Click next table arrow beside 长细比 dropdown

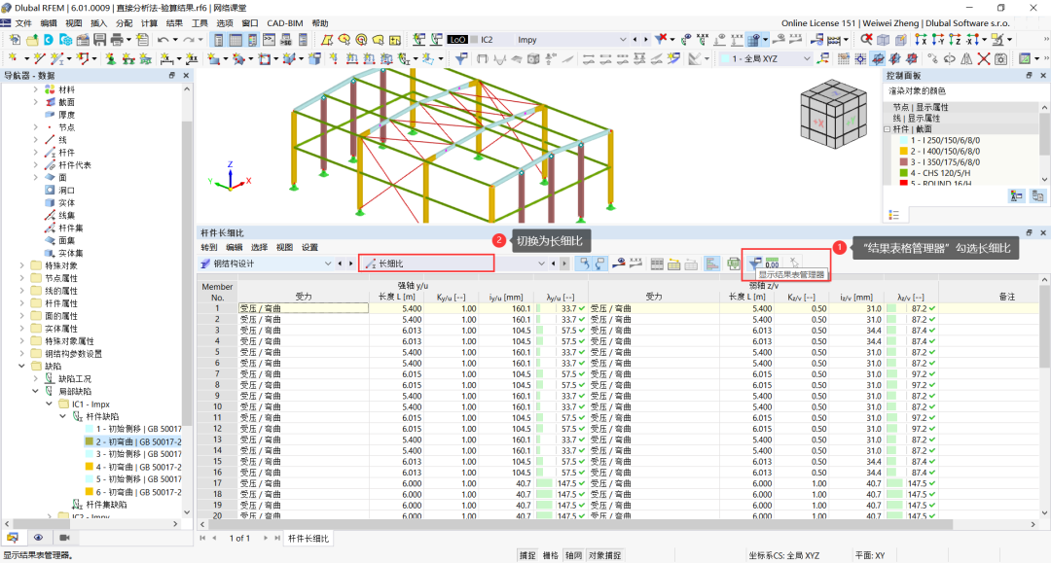[x=564, y=264]
